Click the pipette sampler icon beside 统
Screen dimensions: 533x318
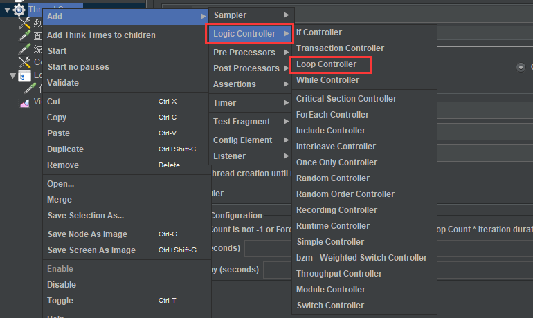[x=24, y=49]
